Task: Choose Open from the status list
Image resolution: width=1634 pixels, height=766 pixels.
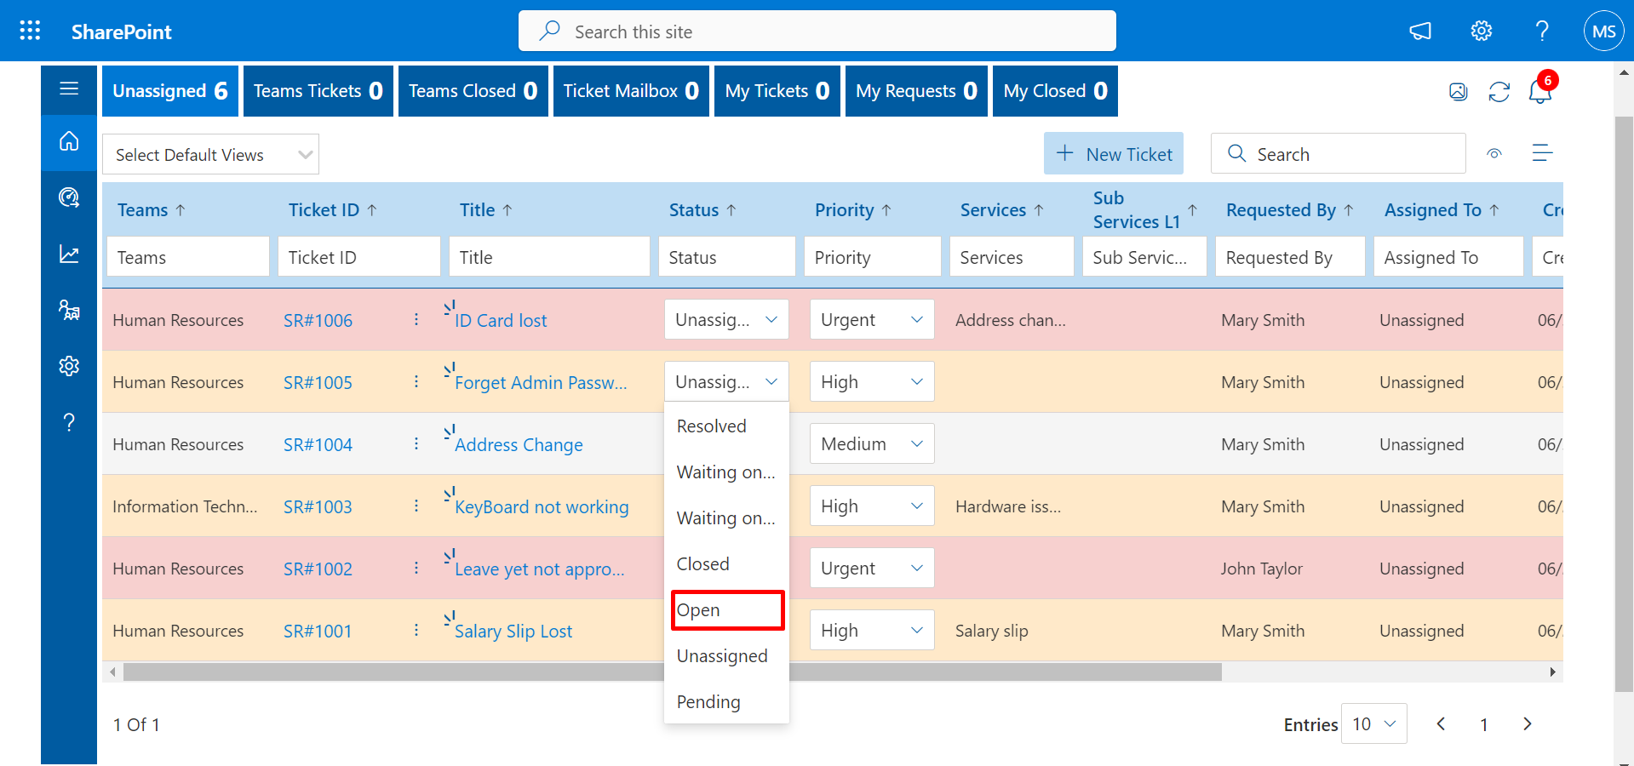Action: (726, 610)
